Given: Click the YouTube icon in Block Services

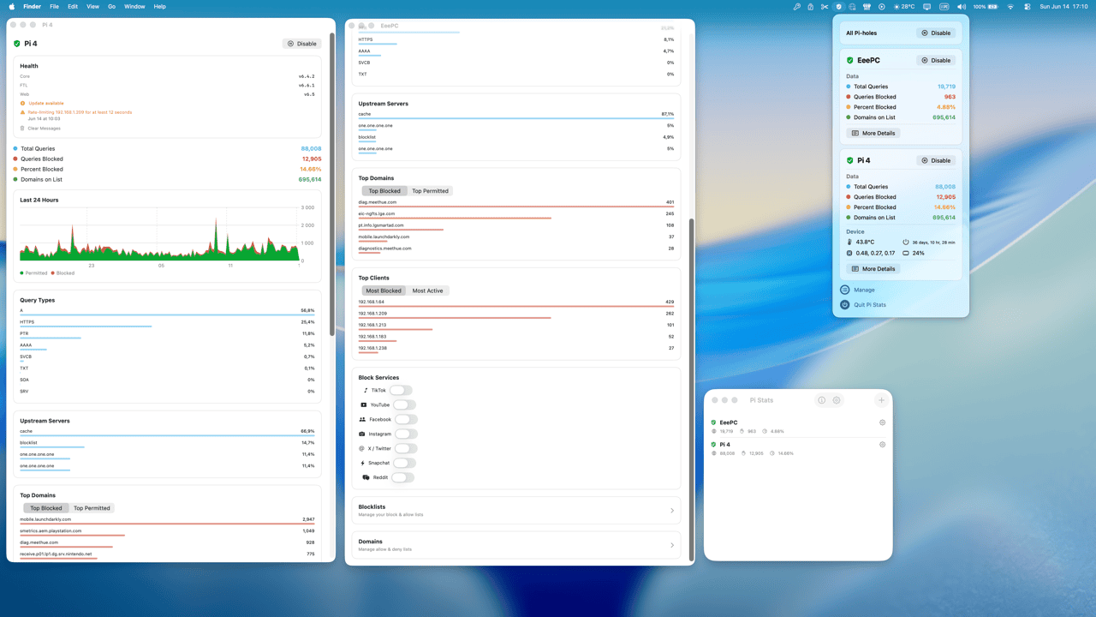Looking at the screenshot, I should [364, 404].
